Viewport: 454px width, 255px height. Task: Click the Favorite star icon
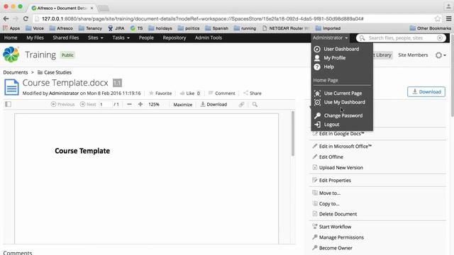151,93
